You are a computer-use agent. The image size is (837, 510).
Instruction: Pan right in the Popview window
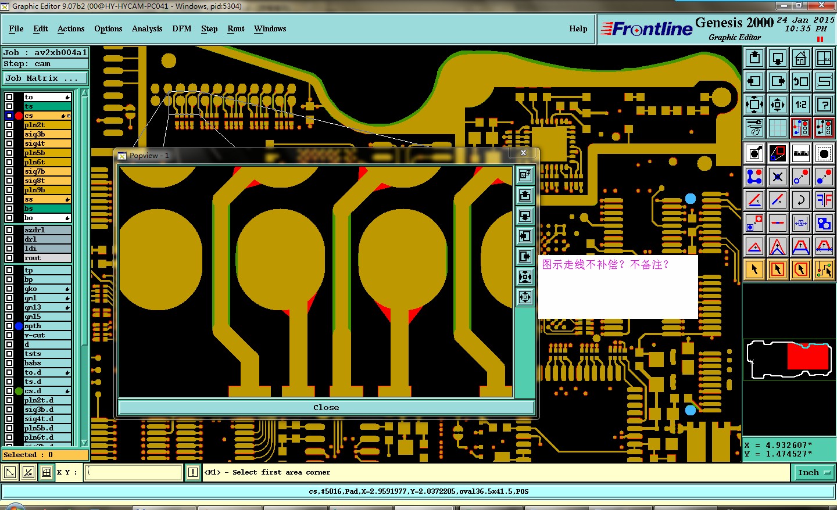[x=525, y=257]
